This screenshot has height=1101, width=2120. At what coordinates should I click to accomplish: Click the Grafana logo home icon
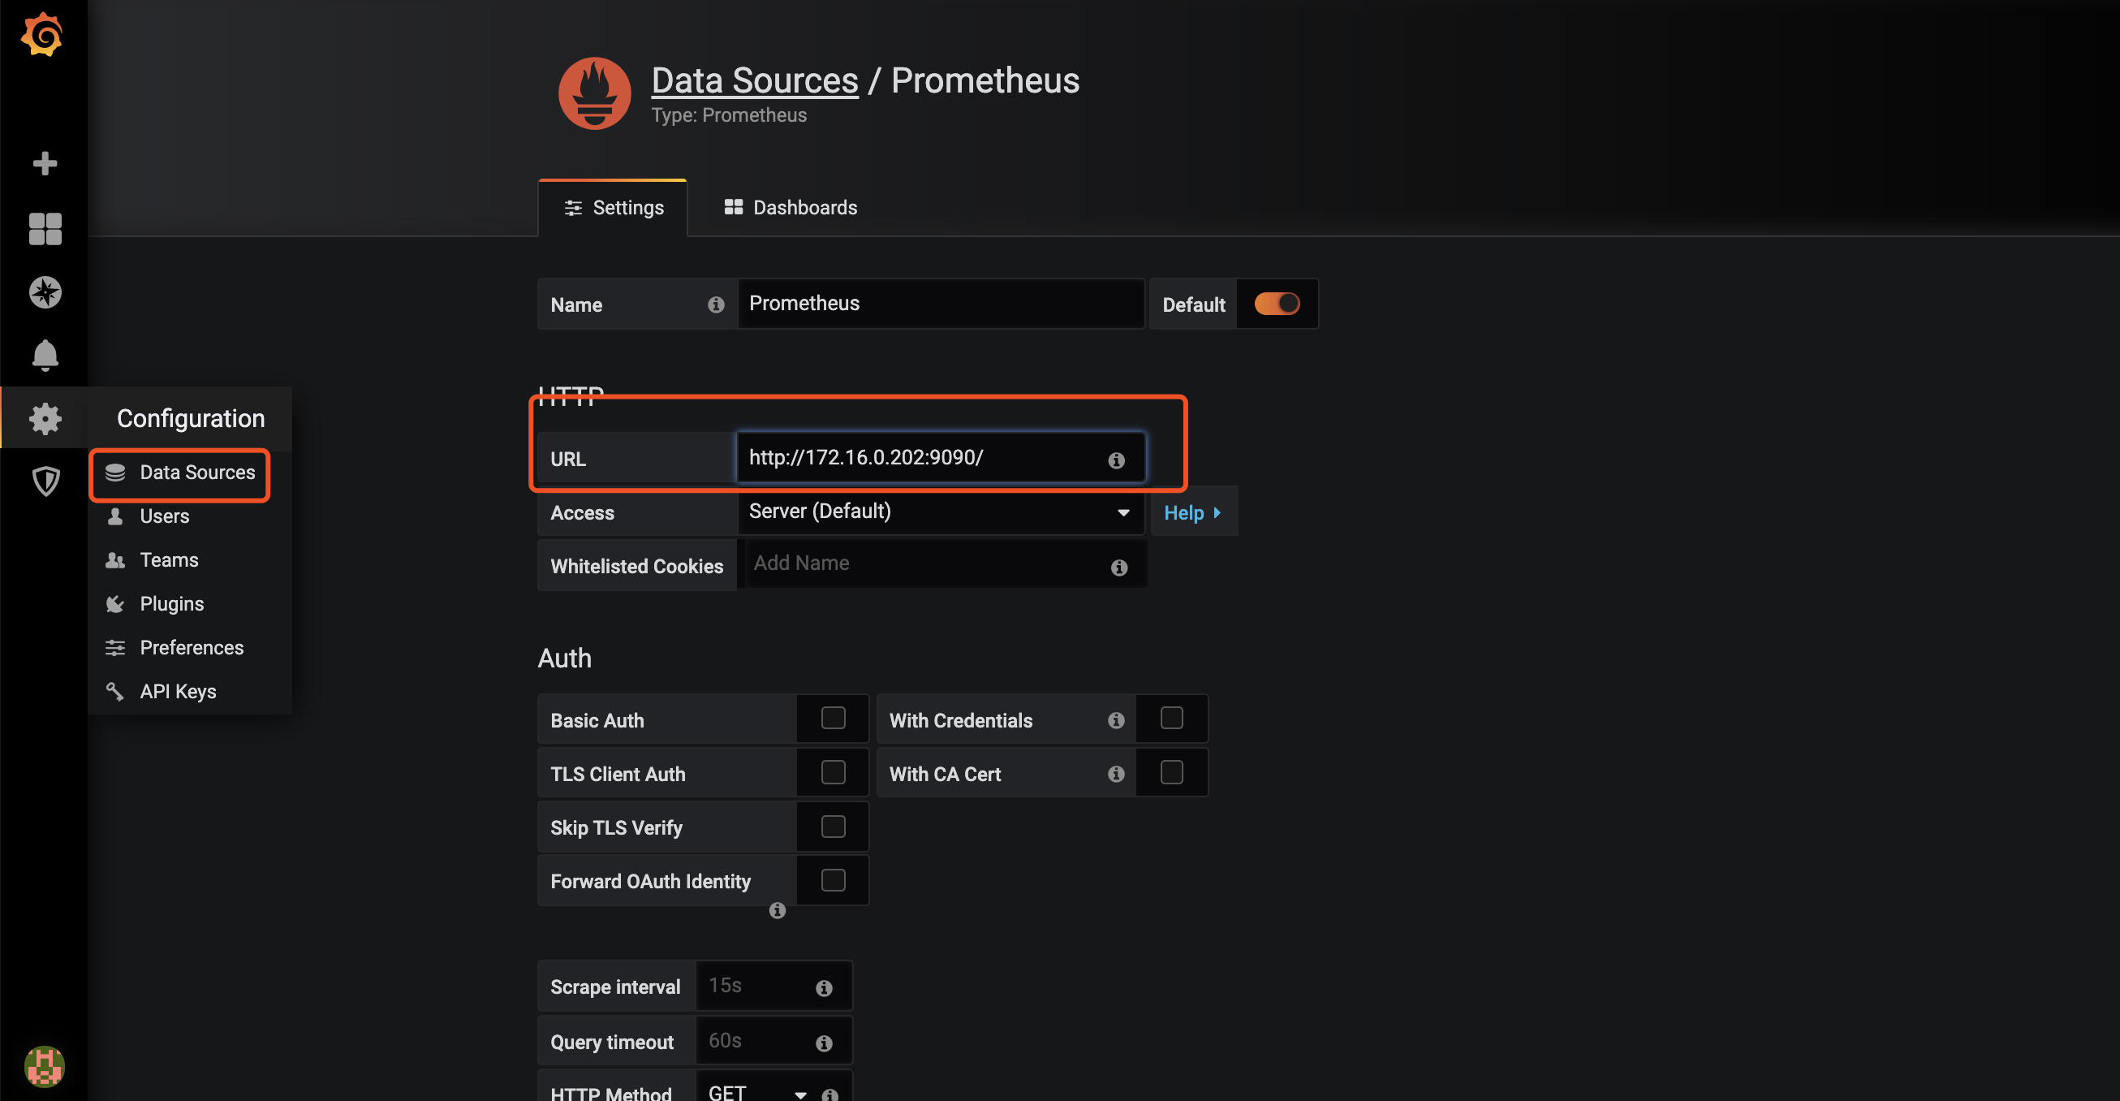click(43, 36)
